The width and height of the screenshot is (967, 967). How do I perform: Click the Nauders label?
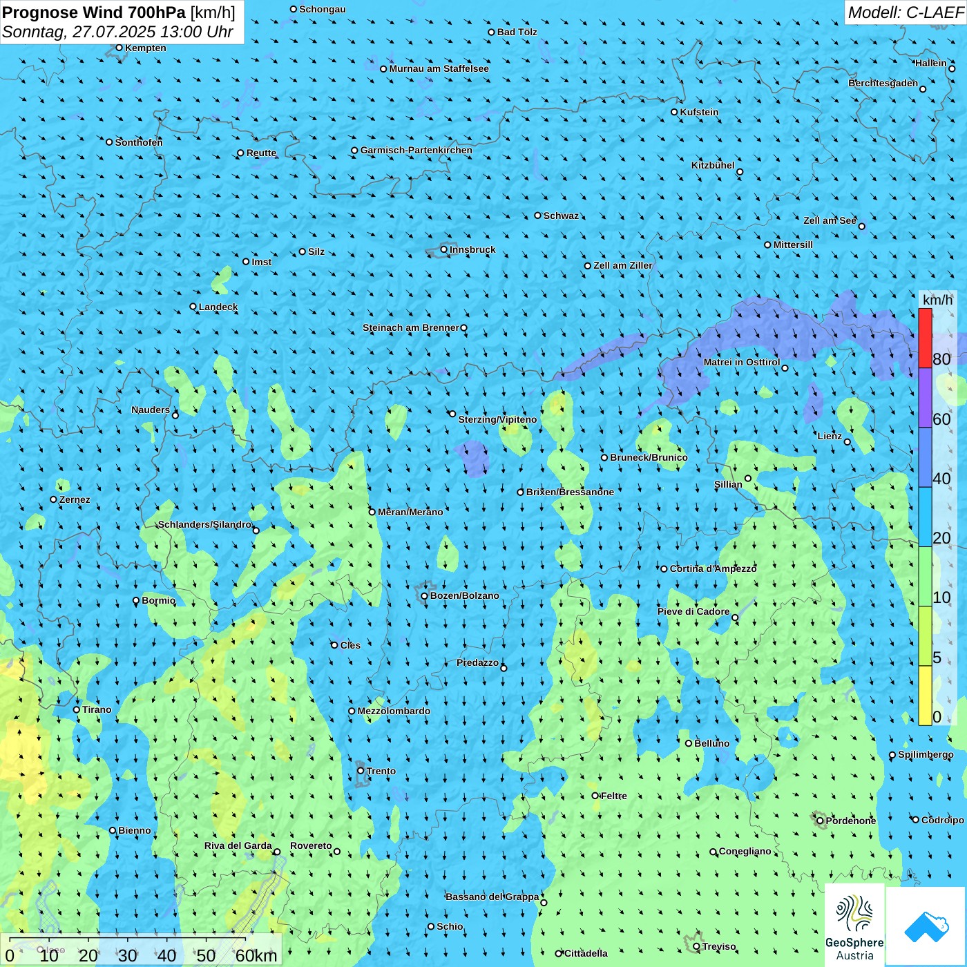[x=151, y=410]
